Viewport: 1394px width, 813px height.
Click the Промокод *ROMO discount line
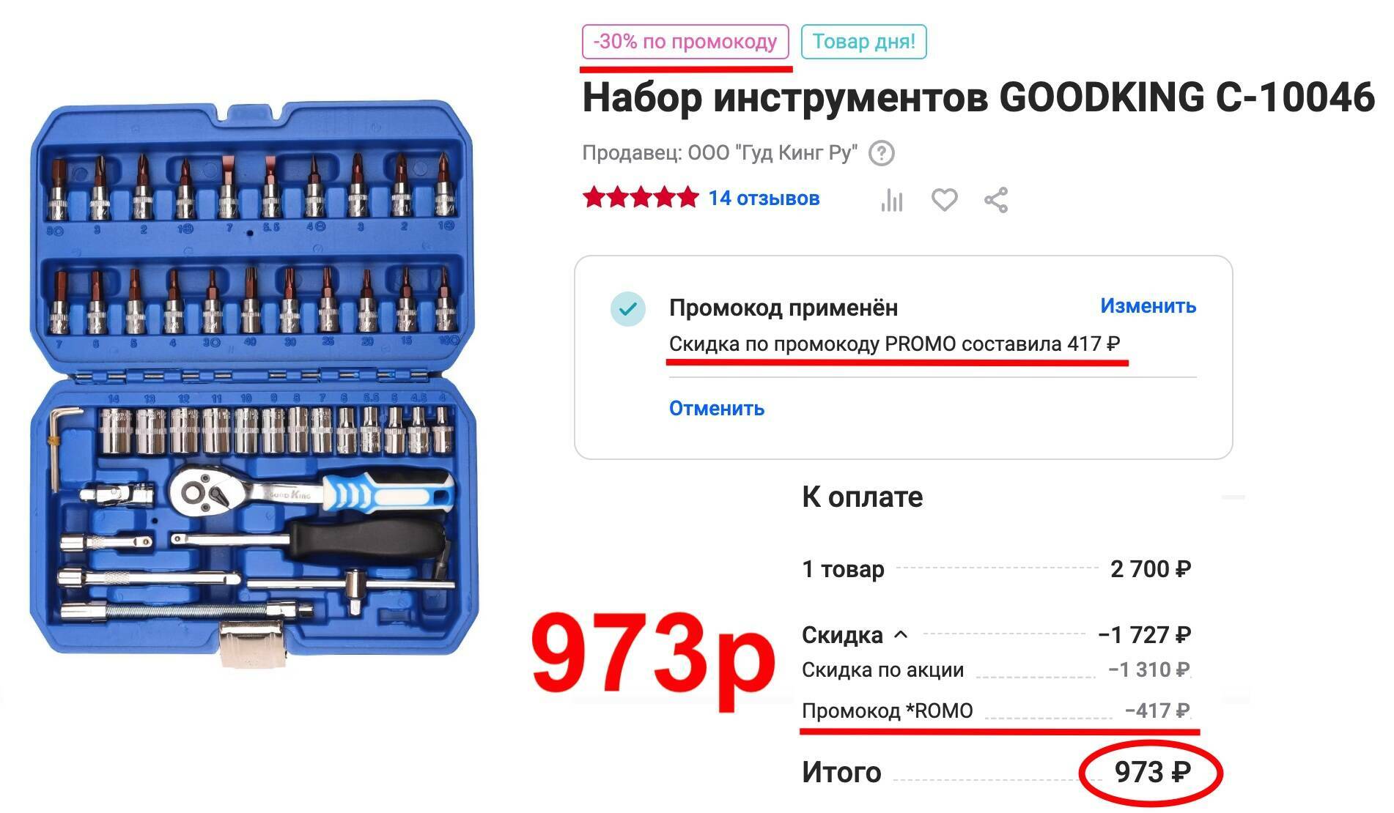(x=996, y=710)
